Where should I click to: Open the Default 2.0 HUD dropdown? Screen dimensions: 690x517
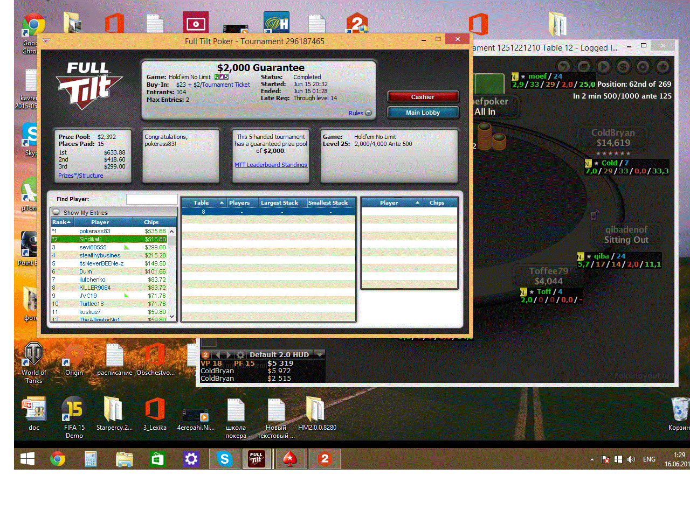pyautogui.click(x=320, y=354)
